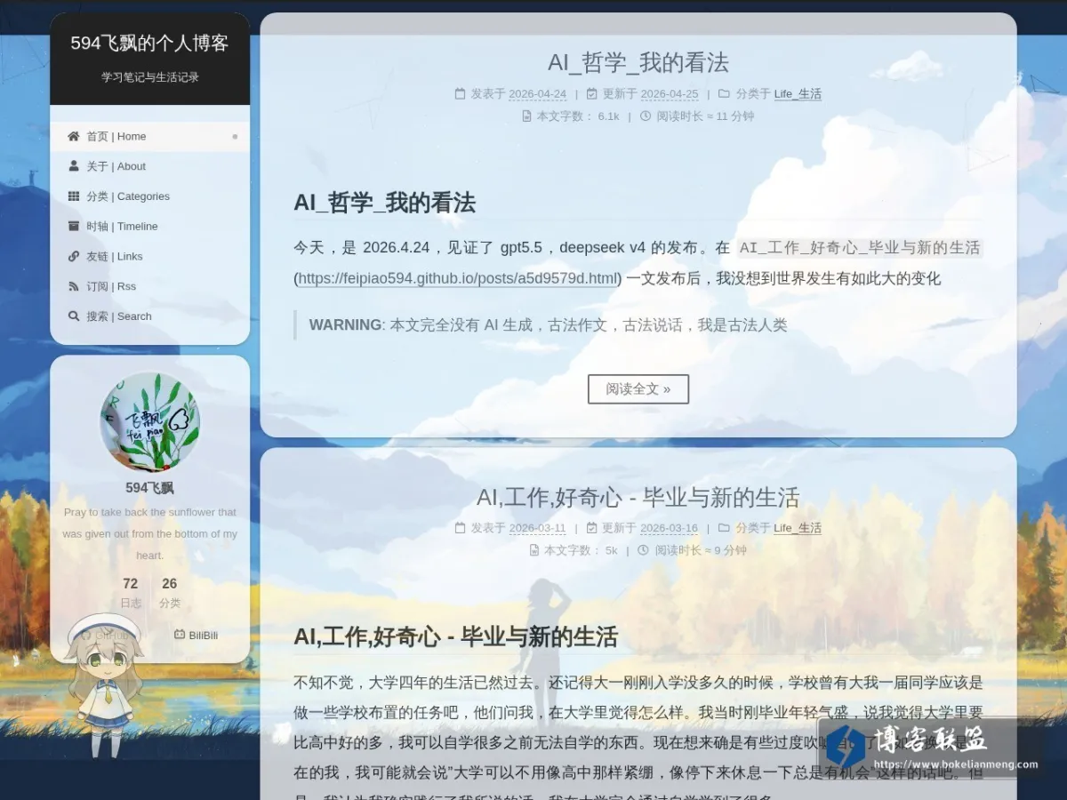
Task: Click publish date 2026-03-11
Action: point(537,528)
